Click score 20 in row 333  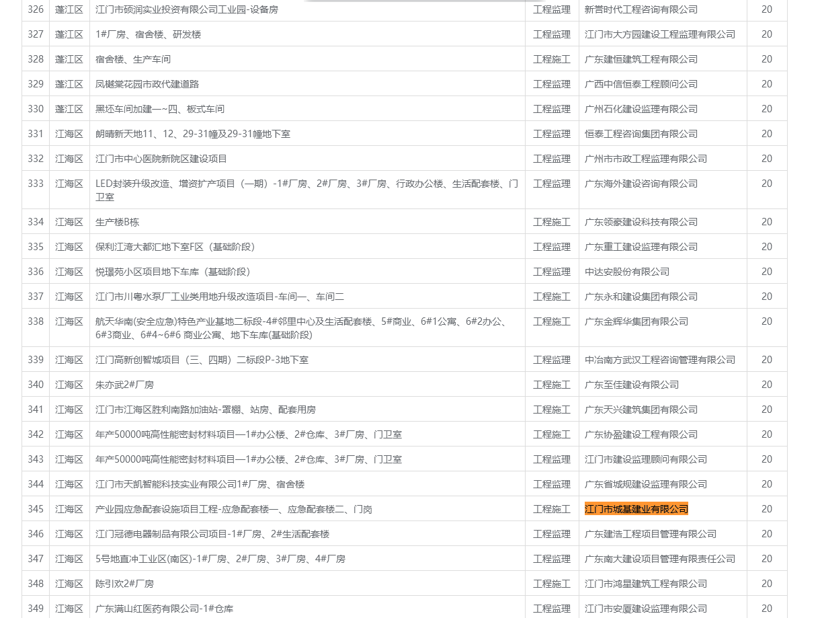point(767,184)
